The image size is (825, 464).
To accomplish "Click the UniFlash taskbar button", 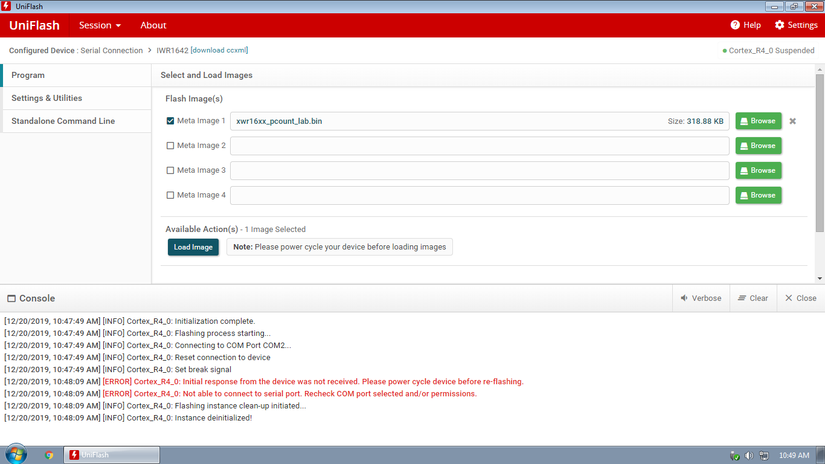I will point(112,455).
